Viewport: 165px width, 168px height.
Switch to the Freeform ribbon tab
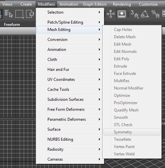tap(12, 25)
